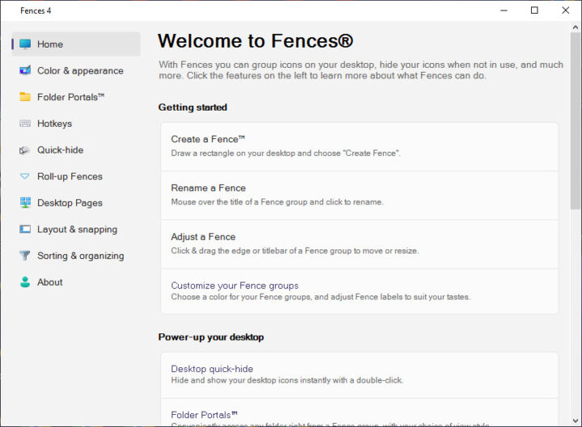
Task: Click the 'Welcome to Fences®' heading
Action: point(255,41)
